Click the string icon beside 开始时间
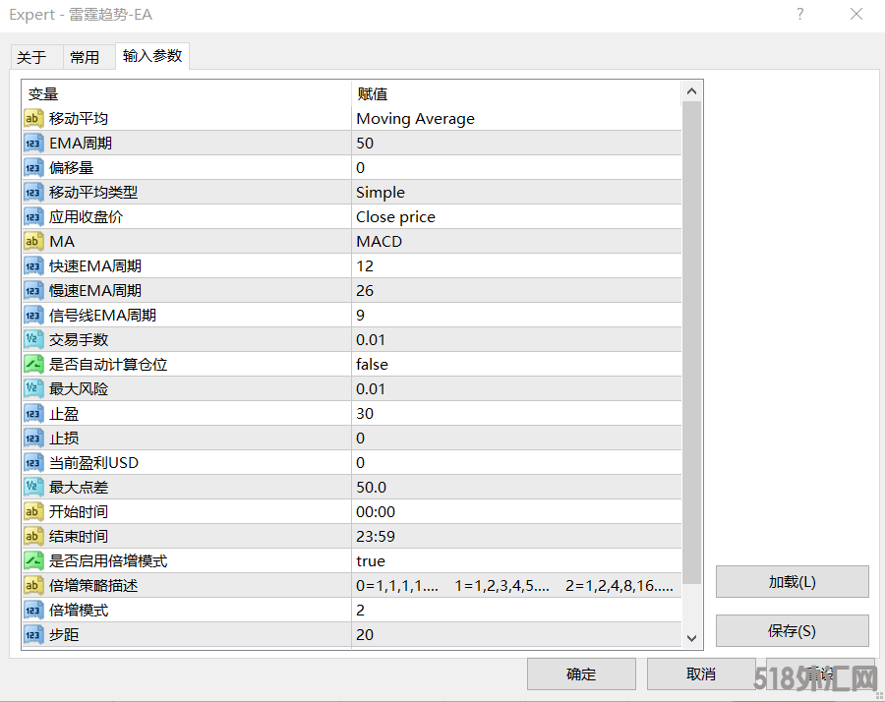This screenshot has width=885, height=702. 32,512
